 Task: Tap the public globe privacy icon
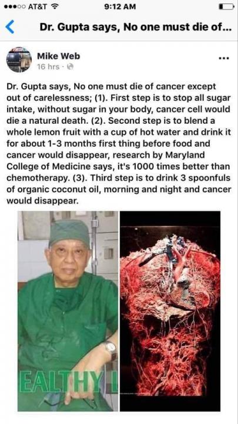70,67
